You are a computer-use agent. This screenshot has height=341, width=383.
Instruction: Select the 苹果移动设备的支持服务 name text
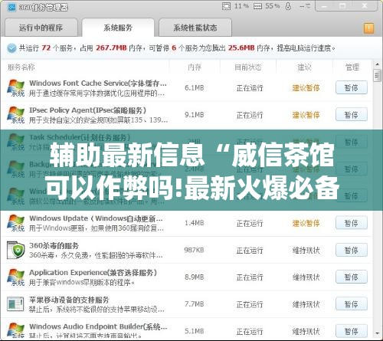(69, 300)
